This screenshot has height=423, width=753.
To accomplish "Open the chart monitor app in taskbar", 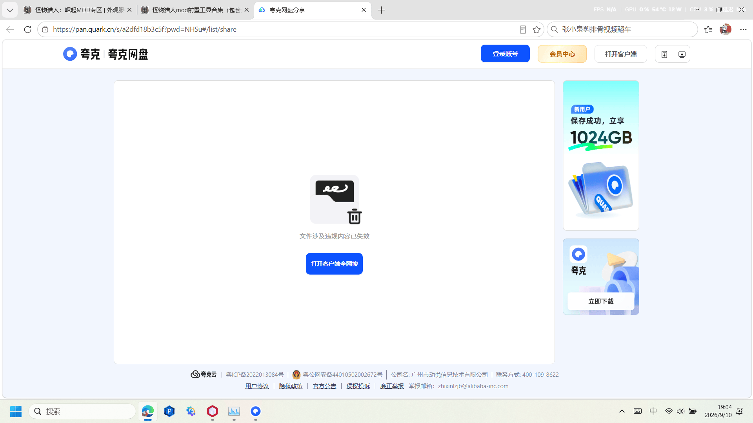I will pos(234,411).
